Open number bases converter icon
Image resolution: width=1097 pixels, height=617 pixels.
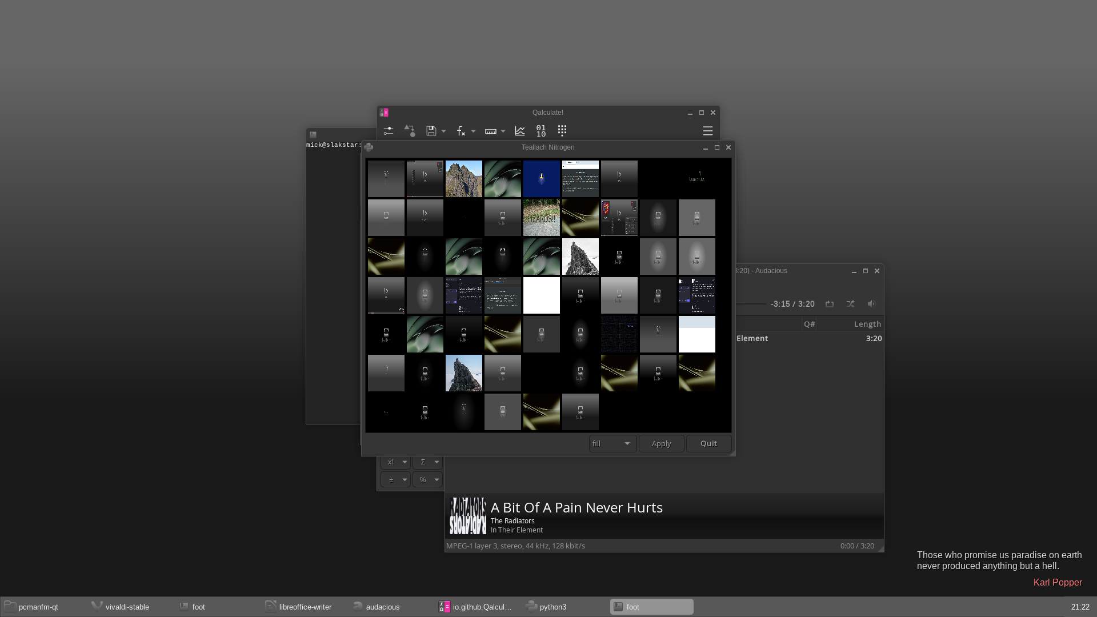click(x=541, y=131)
